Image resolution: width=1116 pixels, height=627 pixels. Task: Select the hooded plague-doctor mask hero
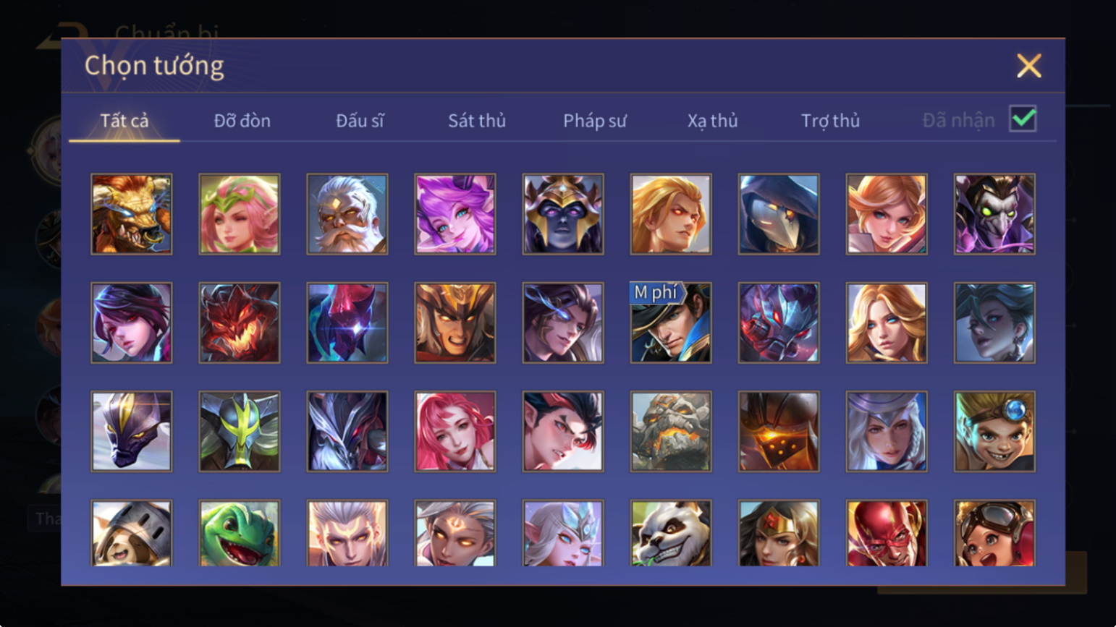(779, 214)
